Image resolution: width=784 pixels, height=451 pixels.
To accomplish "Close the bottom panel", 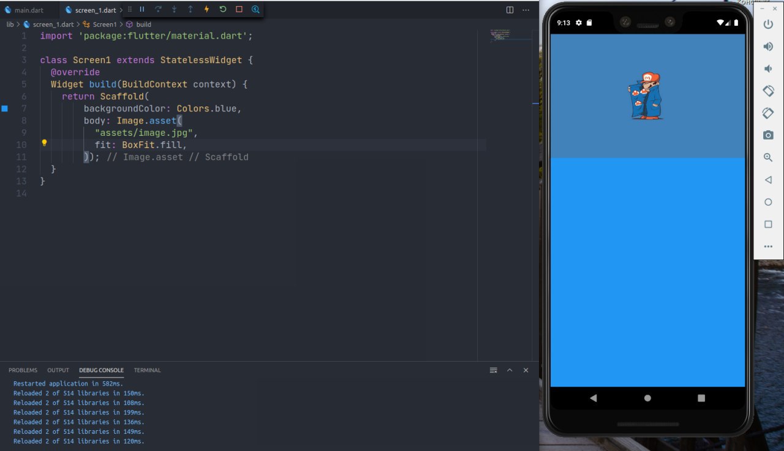I will coord(526,370).
